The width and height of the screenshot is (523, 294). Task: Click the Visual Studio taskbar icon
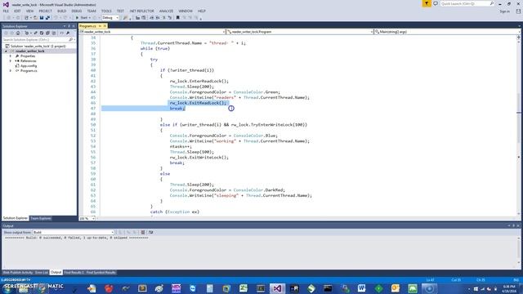coord(277,288)
